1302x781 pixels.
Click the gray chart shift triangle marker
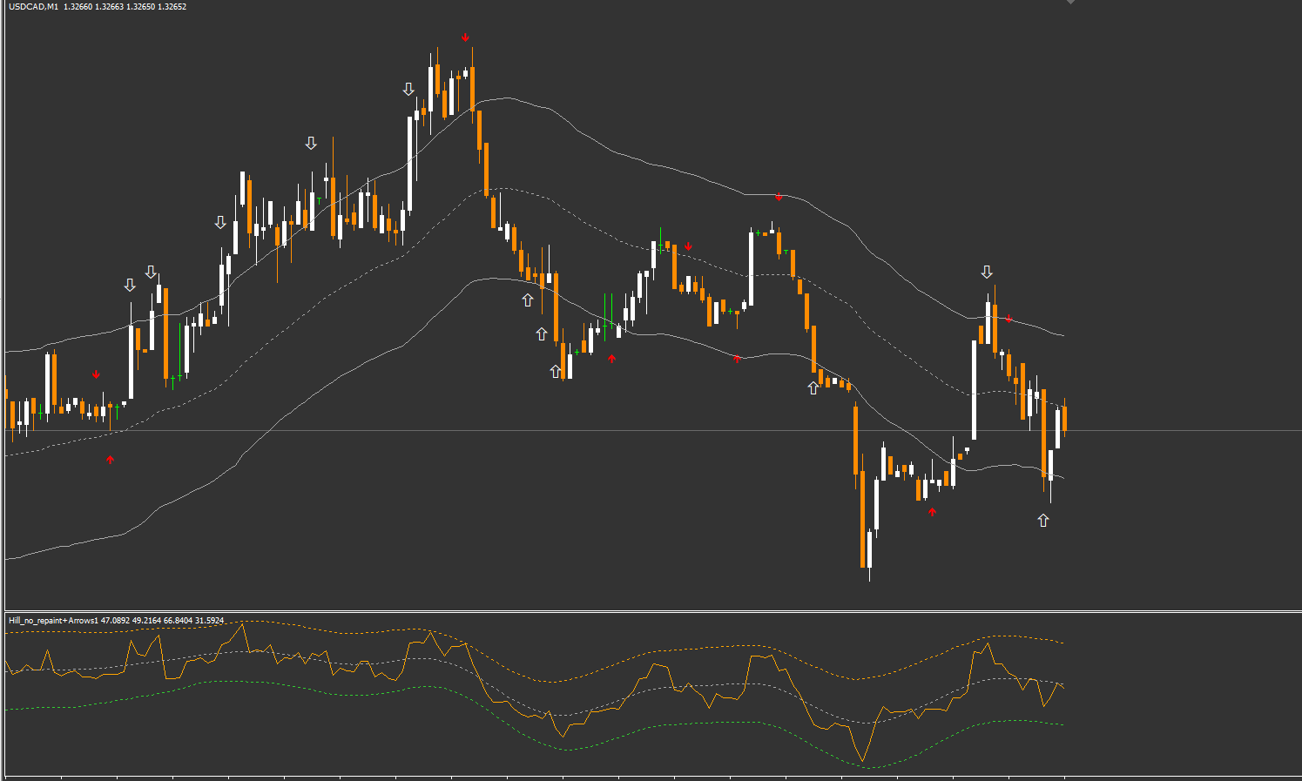click(x=1070, y=2)
